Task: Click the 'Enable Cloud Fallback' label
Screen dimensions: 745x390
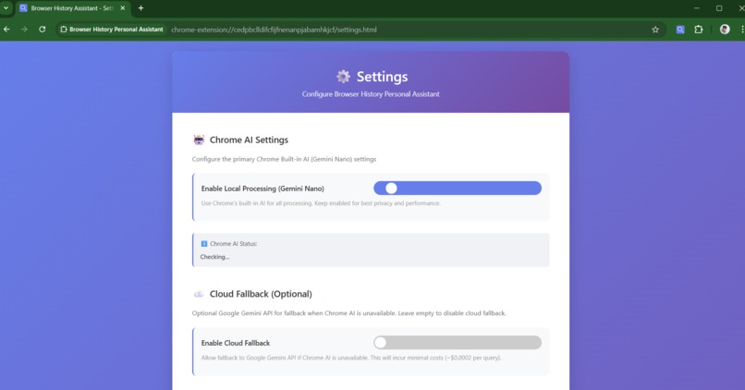Action: 235,343
